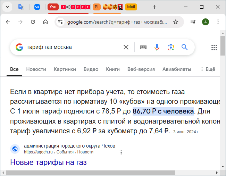Open the on-screen keyboard input tool
This screenshot has height=176, width=226.
click(143, 47)
